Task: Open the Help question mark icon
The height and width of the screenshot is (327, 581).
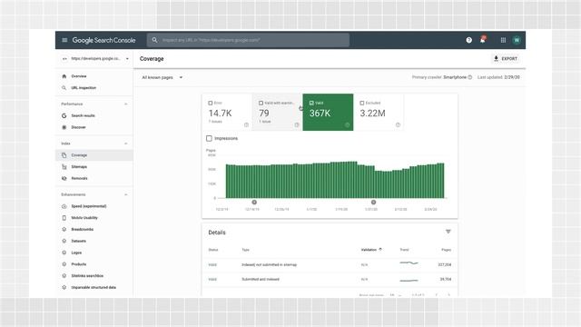Action: coord(468,40)
